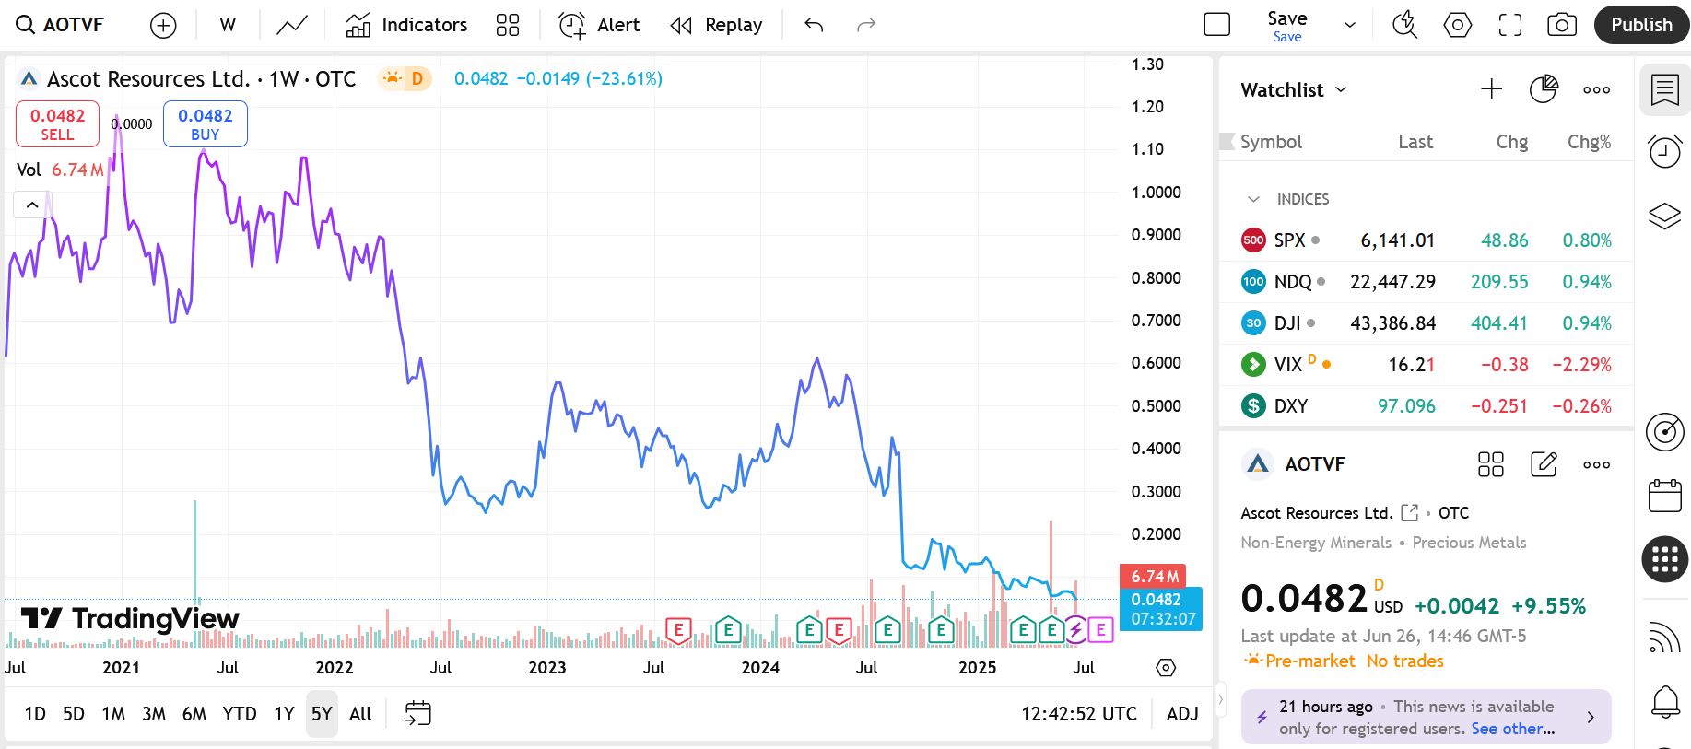The width and height of the screenshot is (1691, 749).
Task: Set the date range to 3M
Action: (154, 714)
